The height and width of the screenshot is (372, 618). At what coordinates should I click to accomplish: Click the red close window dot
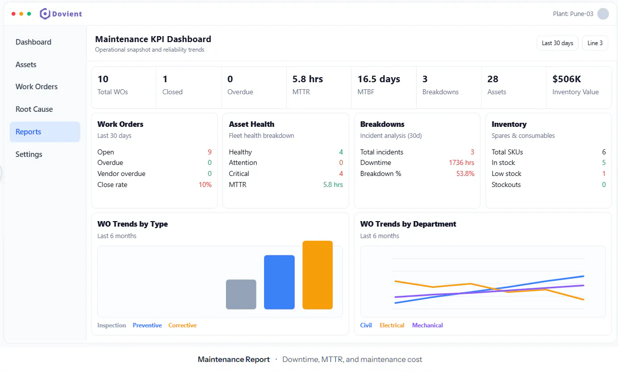14,14
